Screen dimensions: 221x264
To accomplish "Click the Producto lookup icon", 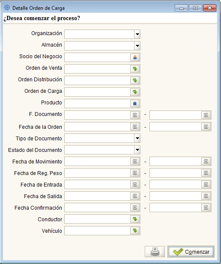I will (x=135, y=104).
